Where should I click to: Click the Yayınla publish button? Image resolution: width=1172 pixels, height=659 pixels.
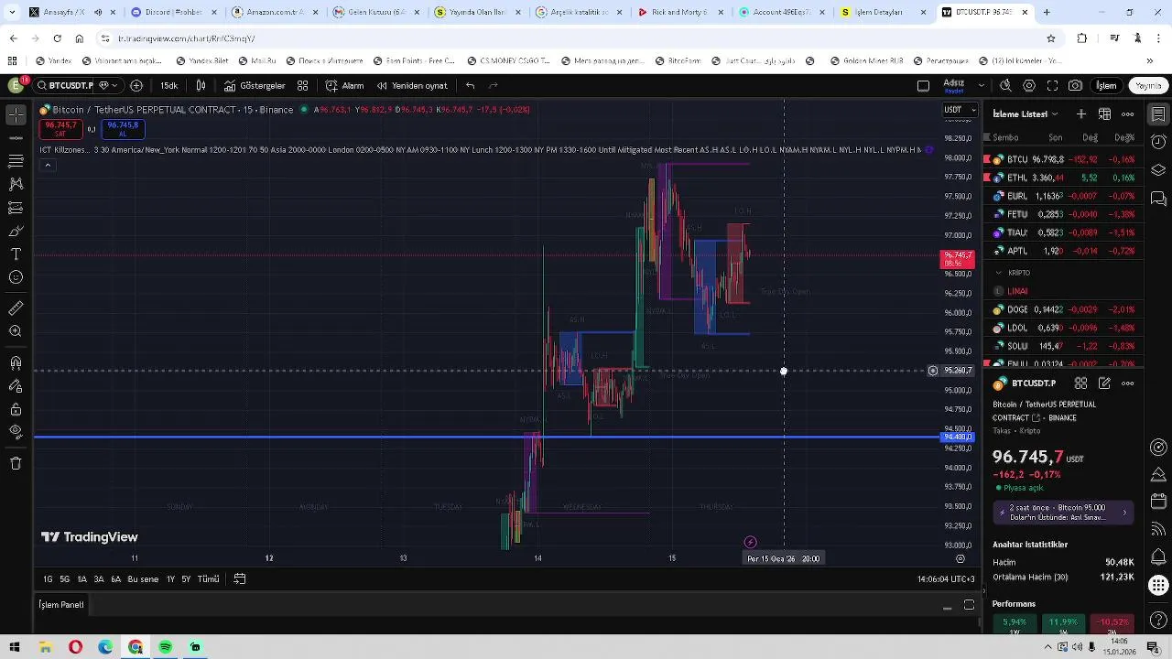(1148, 85)
